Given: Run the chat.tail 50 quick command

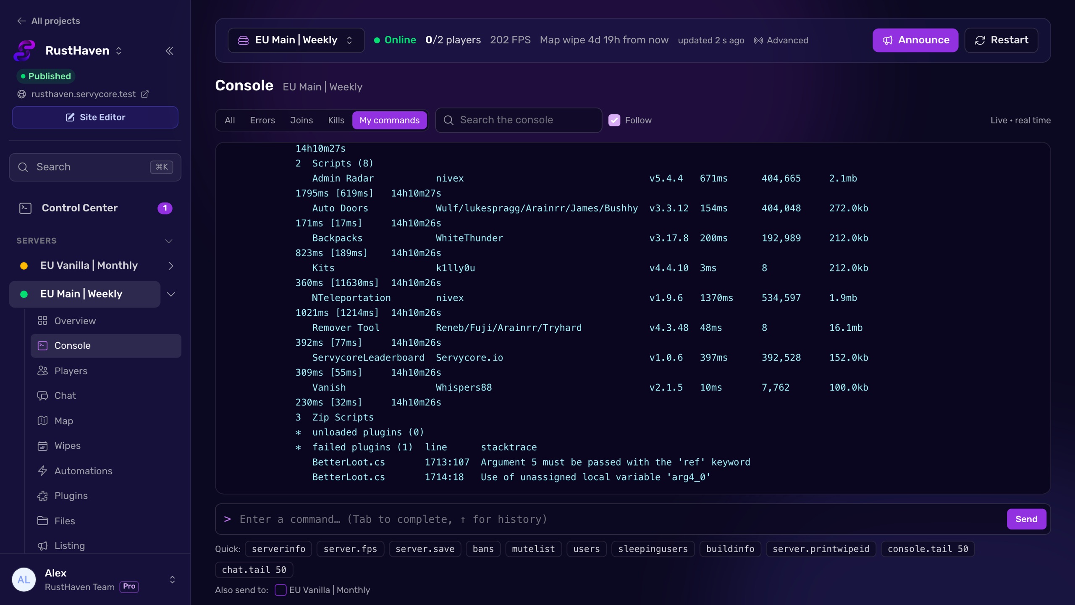Looking at the screenshot, I should point(254,570).
